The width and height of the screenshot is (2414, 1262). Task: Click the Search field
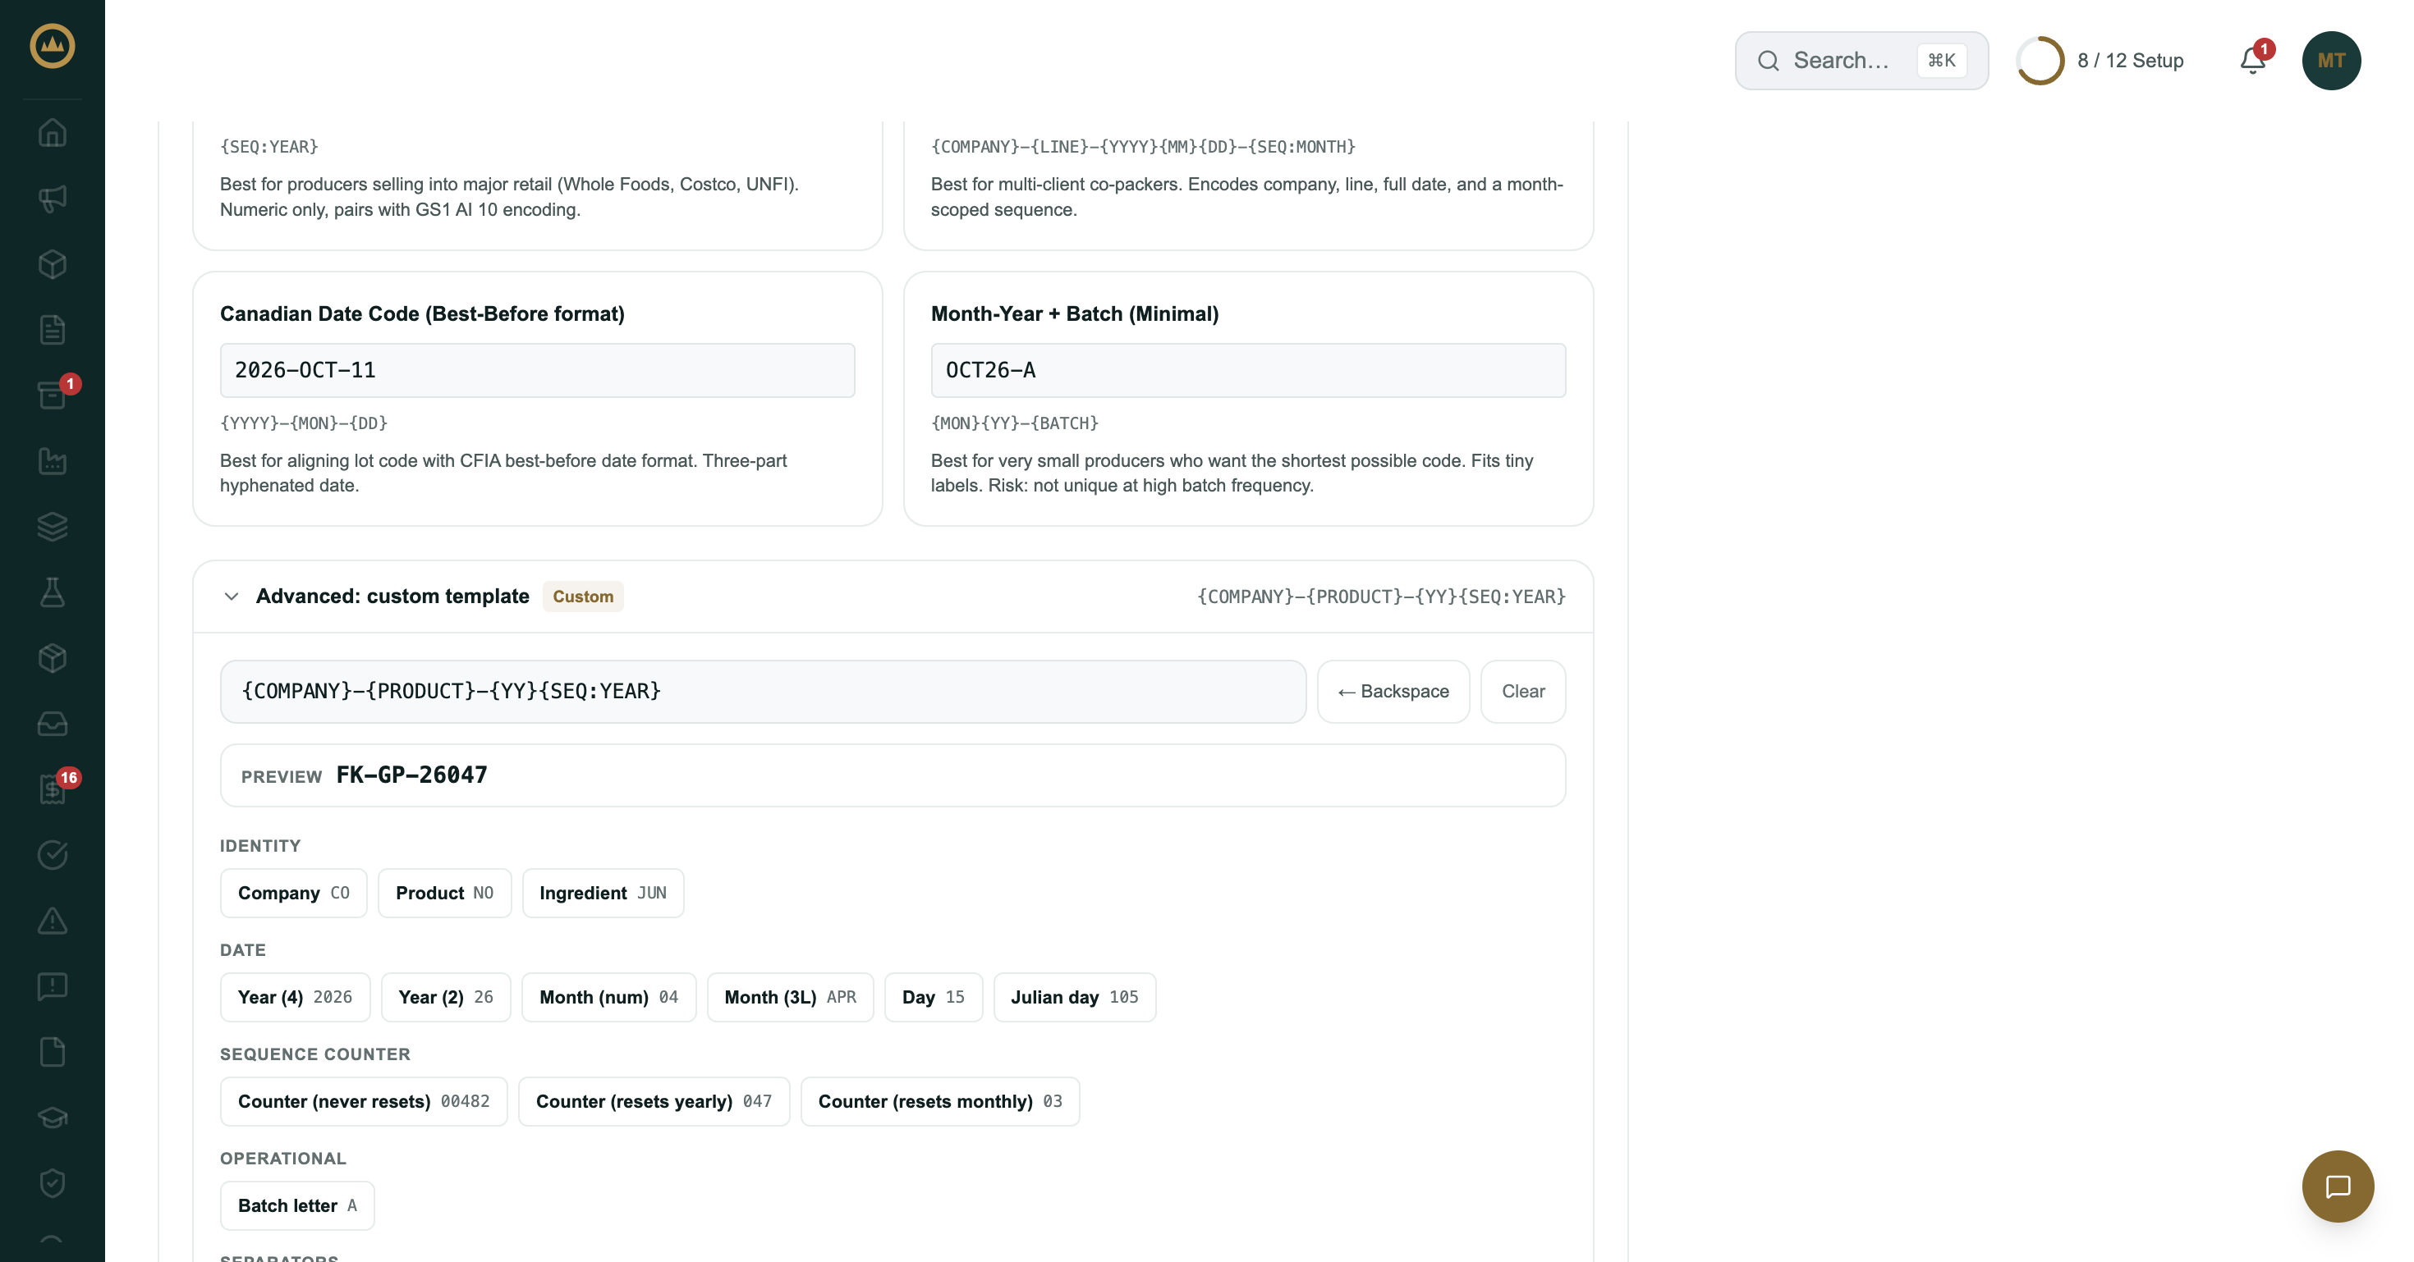tap(1861, 60)
